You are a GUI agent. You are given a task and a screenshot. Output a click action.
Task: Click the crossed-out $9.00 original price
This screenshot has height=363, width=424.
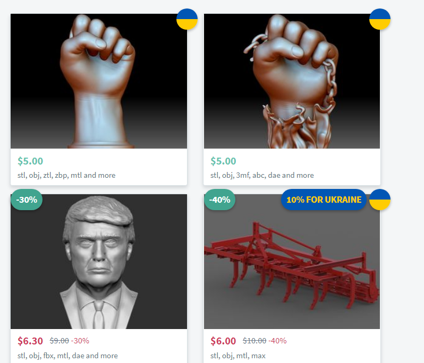click(59, 341)
